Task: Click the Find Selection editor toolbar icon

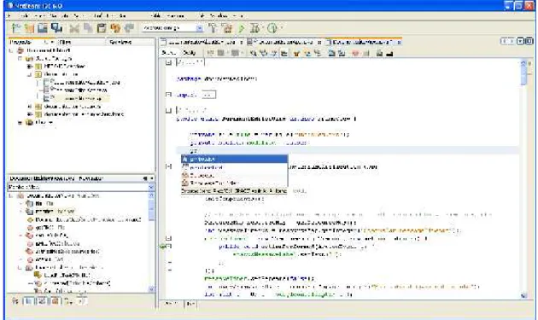Action: click(x=254, y=53)
